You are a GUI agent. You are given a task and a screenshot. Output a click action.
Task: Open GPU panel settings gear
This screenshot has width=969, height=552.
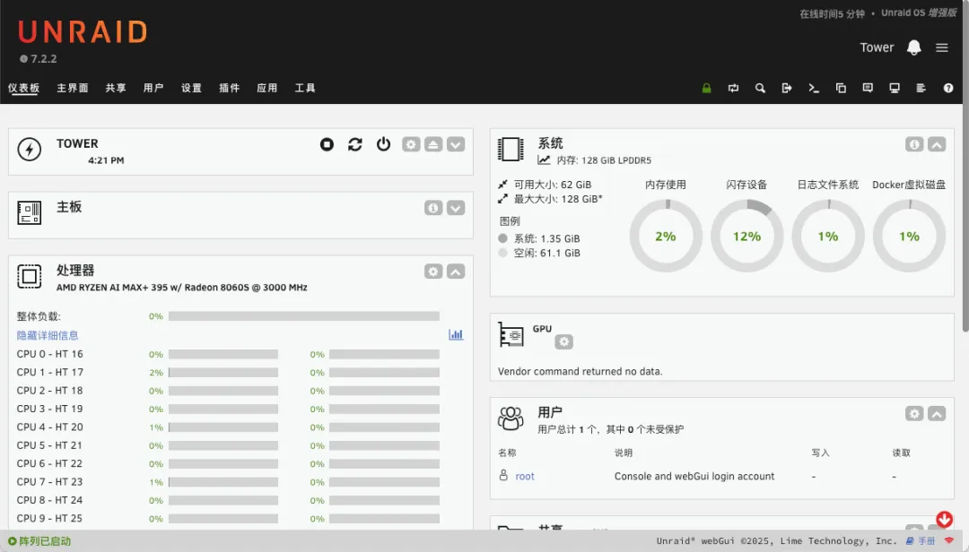(x=563, y=341)
